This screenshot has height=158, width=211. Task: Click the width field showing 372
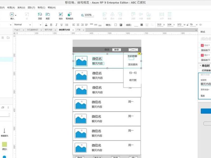(x=180, y=24)
